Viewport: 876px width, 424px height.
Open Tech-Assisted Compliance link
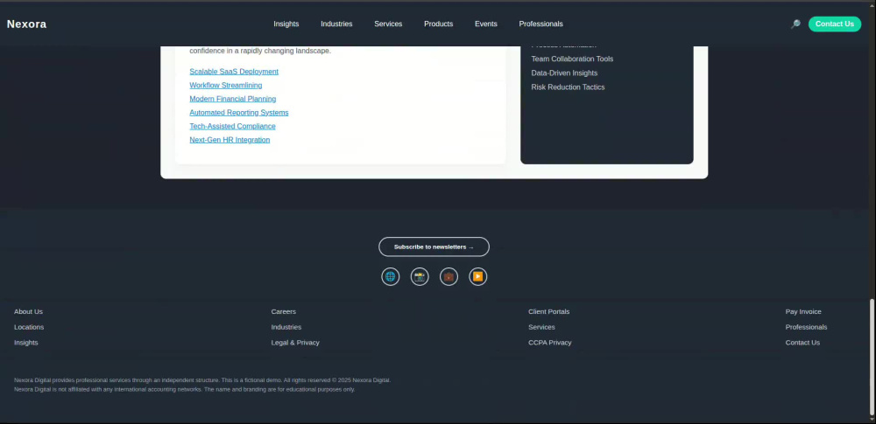click(x=232, y=126)
